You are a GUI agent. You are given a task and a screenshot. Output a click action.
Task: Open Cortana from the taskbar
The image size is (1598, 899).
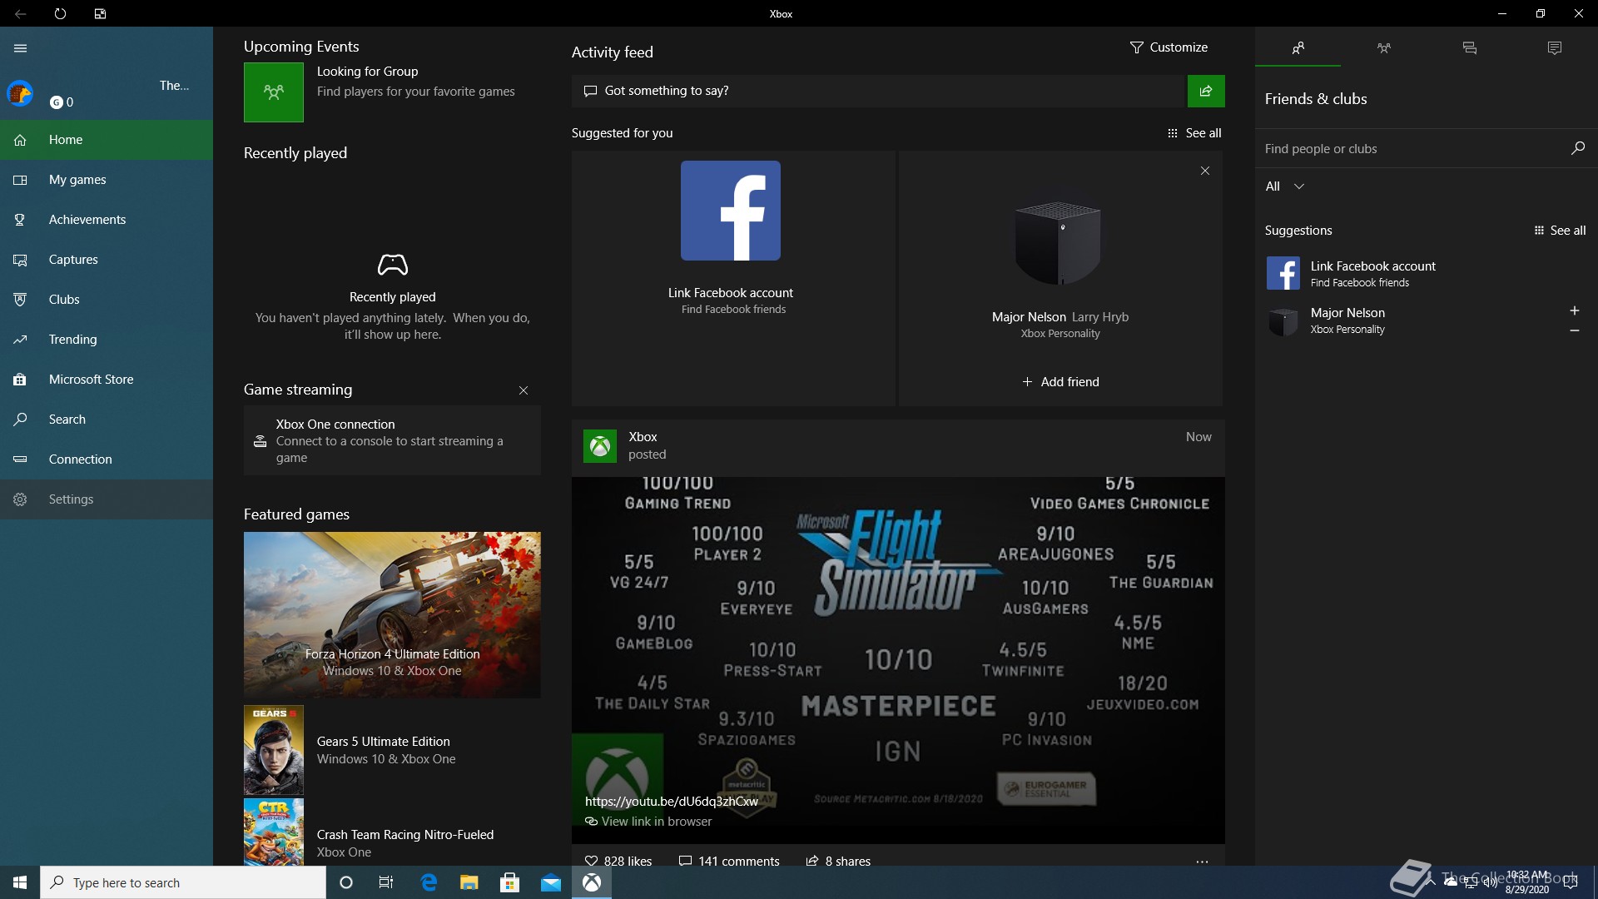coord(346,882)
